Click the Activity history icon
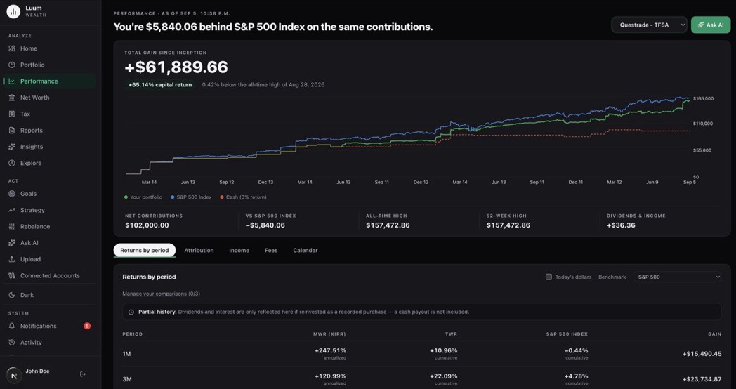Screen dimensions: 736x389 click(12, 343)
